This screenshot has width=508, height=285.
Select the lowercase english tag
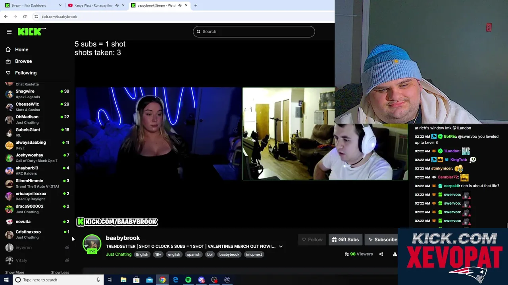174,255
